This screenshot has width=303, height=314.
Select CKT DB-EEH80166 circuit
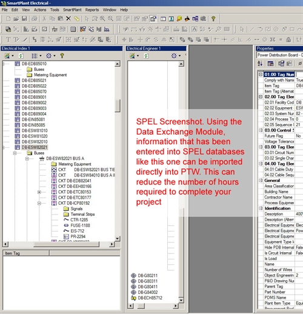click(75, 186)
